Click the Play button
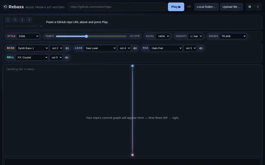The image size is (265, 165). (x=176, y=7)
